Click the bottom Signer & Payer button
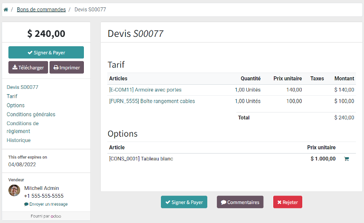Screen dimensions: 364x223 [184, 202]
